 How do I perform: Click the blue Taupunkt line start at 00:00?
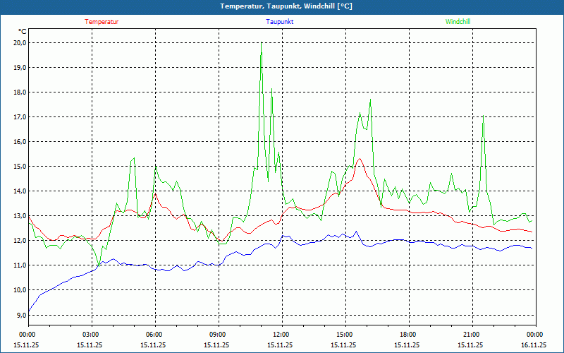pyautogui.click(x=29, y=311)
